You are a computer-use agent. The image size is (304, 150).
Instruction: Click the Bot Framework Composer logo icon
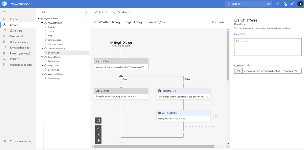(4, 4)
